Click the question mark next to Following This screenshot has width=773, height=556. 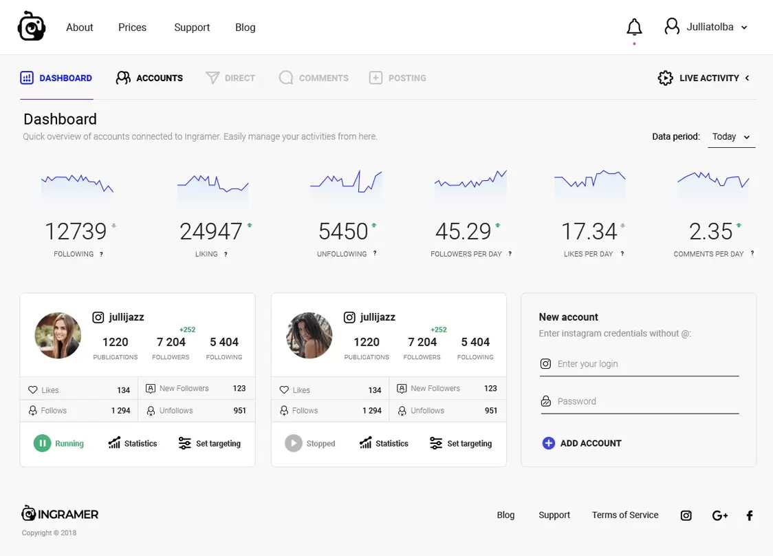[102, 255]
